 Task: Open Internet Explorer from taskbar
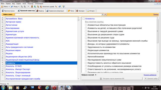(x=47, y=88)
